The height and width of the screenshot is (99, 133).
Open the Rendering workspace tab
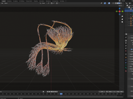48,1
